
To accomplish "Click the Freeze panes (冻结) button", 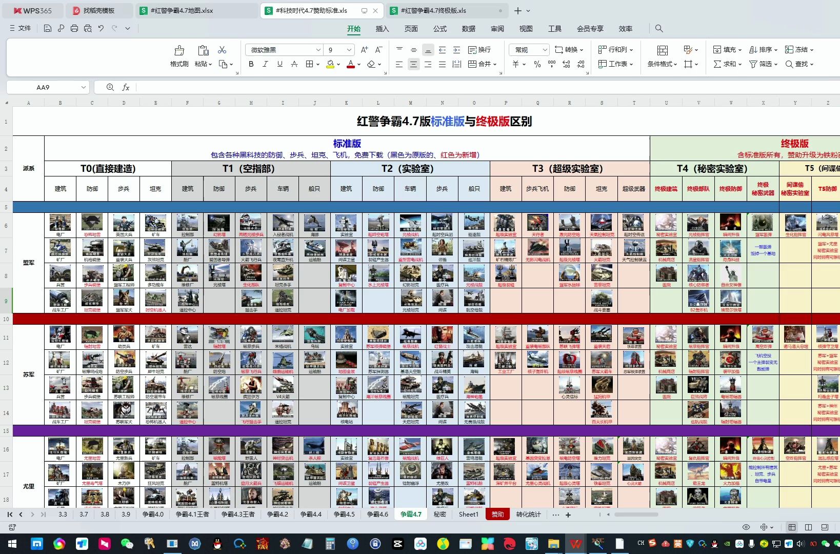I will (x=799, y=50).
